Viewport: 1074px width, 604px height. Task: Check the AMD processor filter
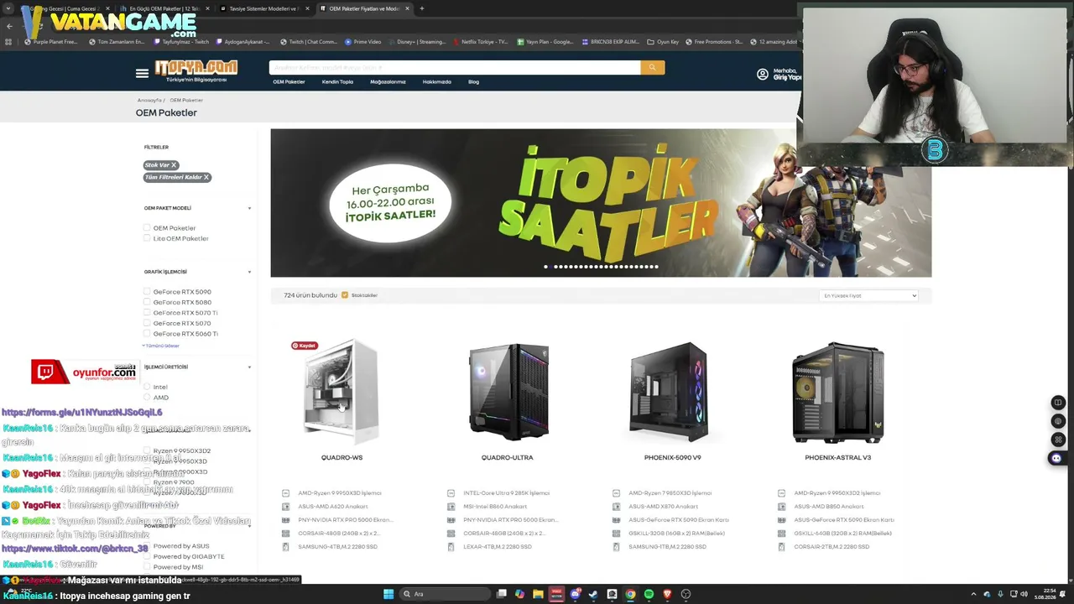pyautogui.click(x=147, y=398)
